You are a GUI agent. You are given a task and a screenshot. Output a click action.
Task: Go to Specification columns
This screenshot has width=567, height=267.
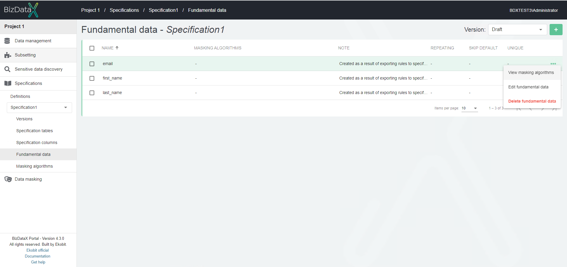(37, 143)
